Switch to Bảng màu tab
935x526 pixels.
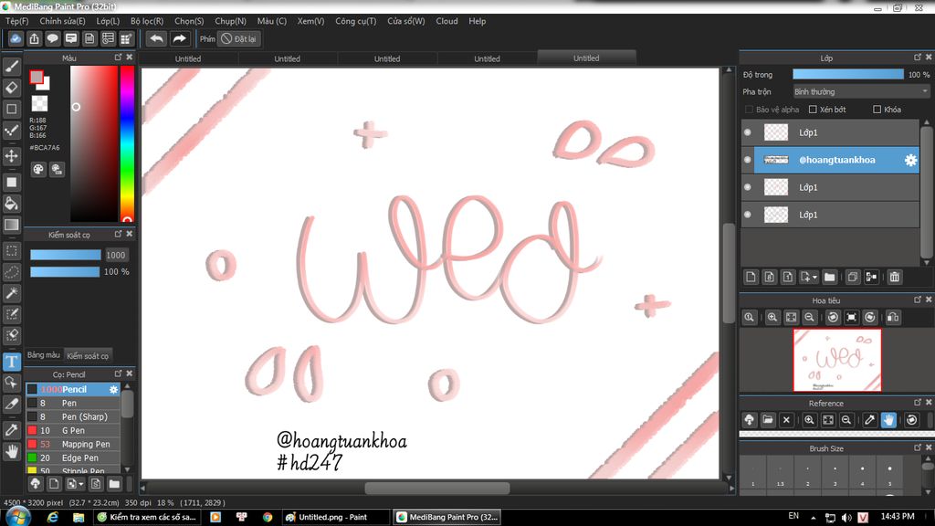(x=44, y=355)
